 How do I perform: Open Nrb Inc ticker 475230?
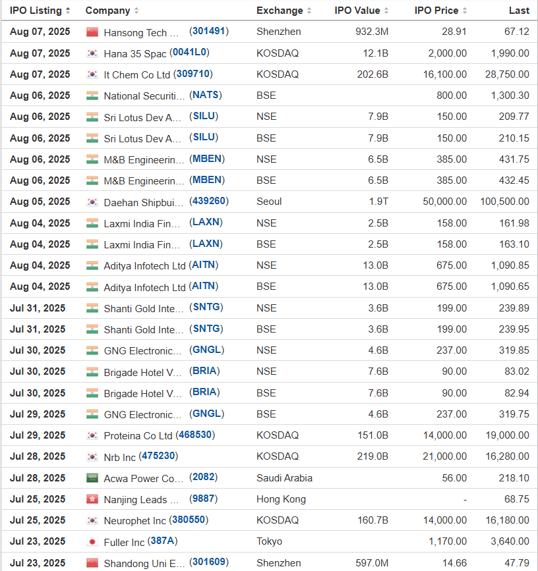[158, 456]
